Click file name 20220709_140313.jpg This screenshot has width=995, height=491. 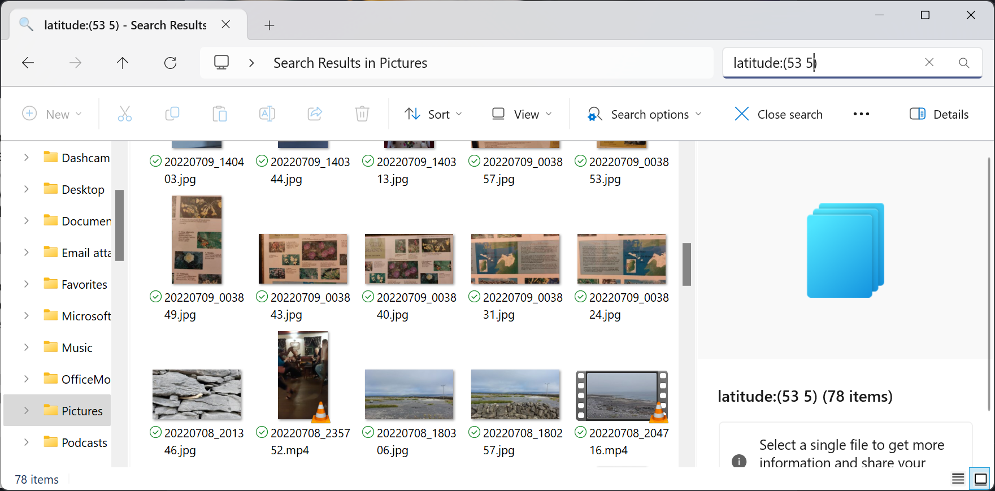pos(416,170)
